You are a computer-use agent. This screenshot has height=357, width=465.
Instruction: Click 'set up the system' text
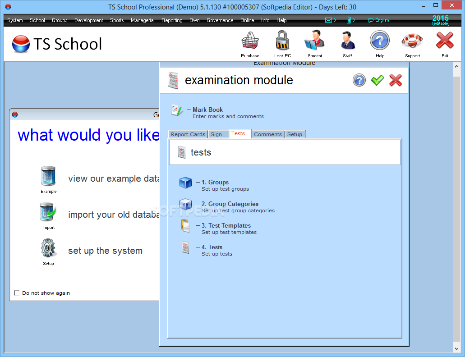pos(105,251)
